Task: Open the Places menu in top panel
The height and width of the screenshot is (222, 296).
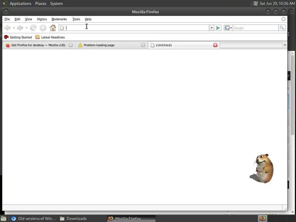Action: (41, 3)
